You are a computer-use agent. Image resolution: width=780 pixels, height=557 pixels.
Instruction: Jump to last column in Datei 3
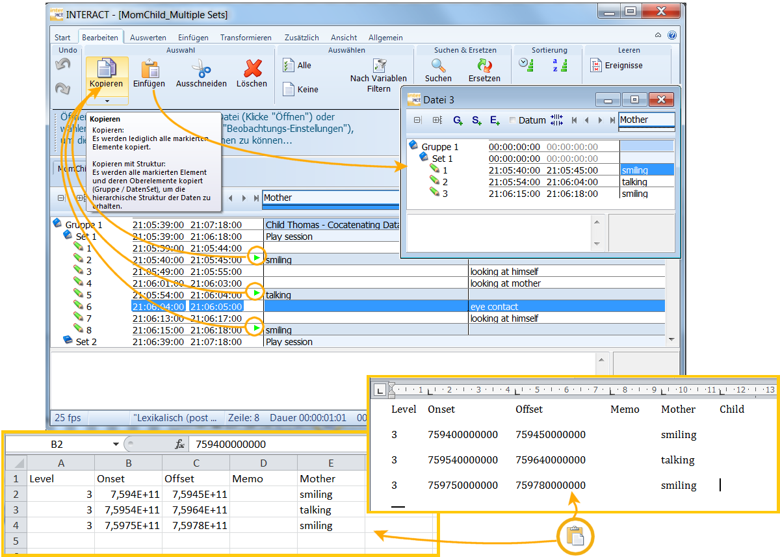tap(612, 120)
